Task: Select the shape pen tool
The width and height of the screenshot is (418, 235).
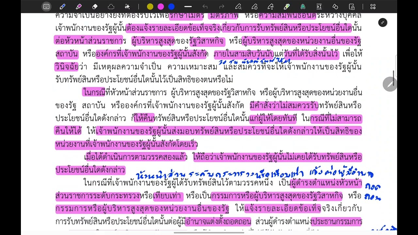Action: pyautogui.click(x=271, y=7)
